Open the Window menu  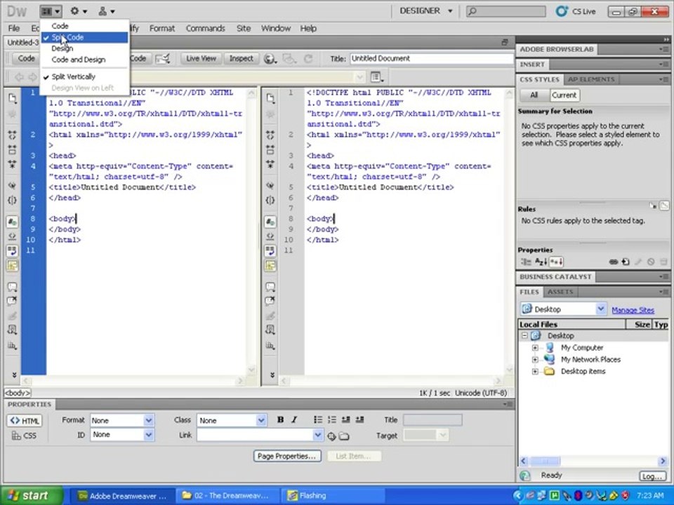coord(276,28)
